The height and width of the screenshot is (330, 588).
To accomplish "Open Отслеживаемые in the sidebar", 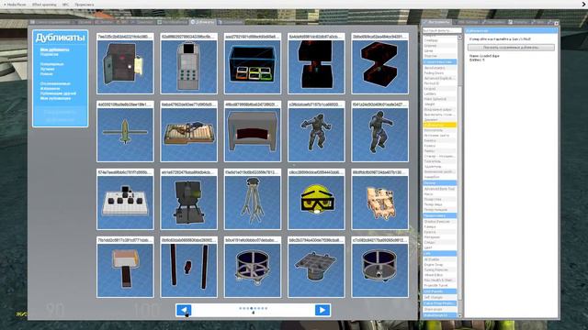I will click(55, 83).
